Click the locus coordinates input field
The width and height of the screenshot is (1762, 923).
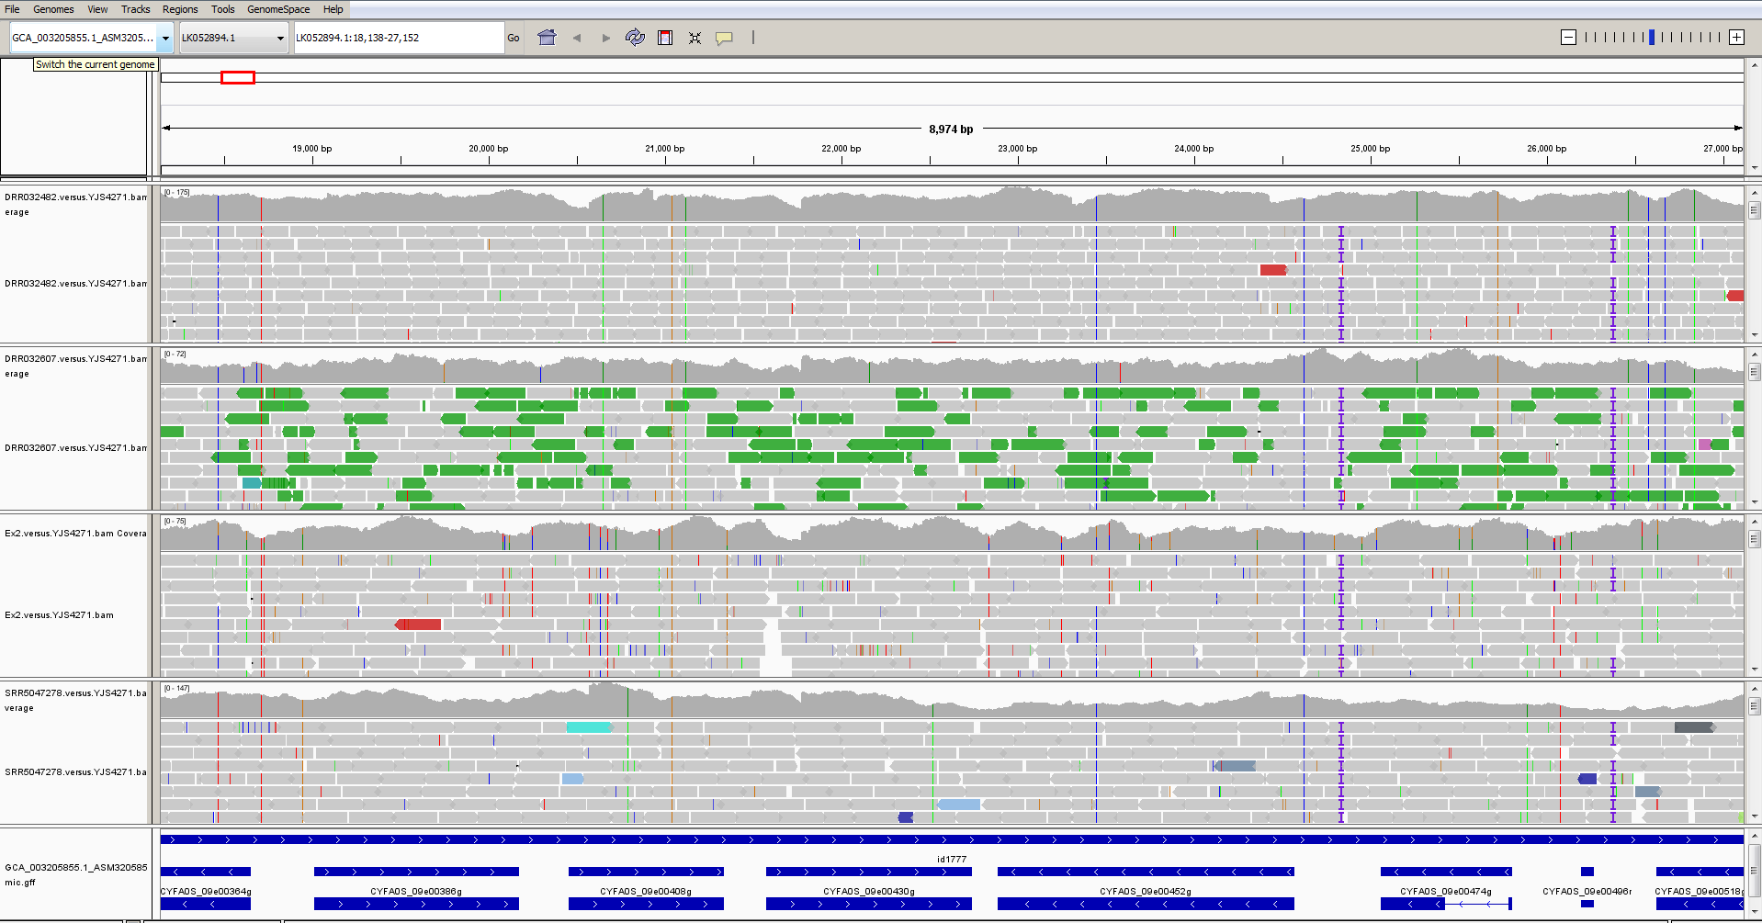tap(398, 38)
